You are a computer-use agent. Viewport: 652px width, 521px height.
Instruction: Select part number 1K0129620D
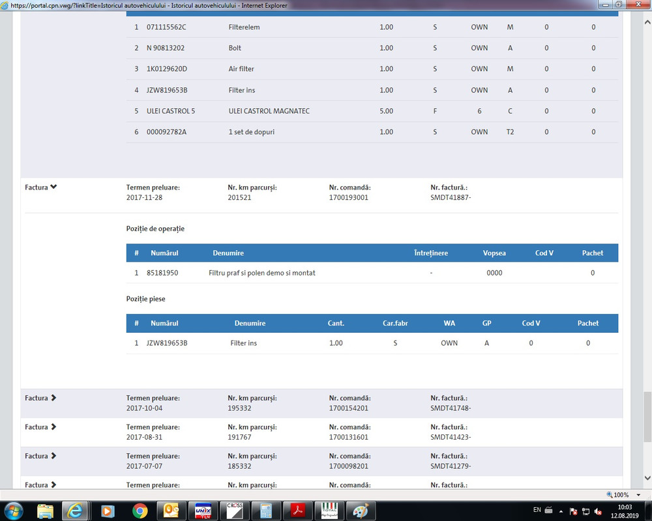pyautogui.click(x=167, y=69)
